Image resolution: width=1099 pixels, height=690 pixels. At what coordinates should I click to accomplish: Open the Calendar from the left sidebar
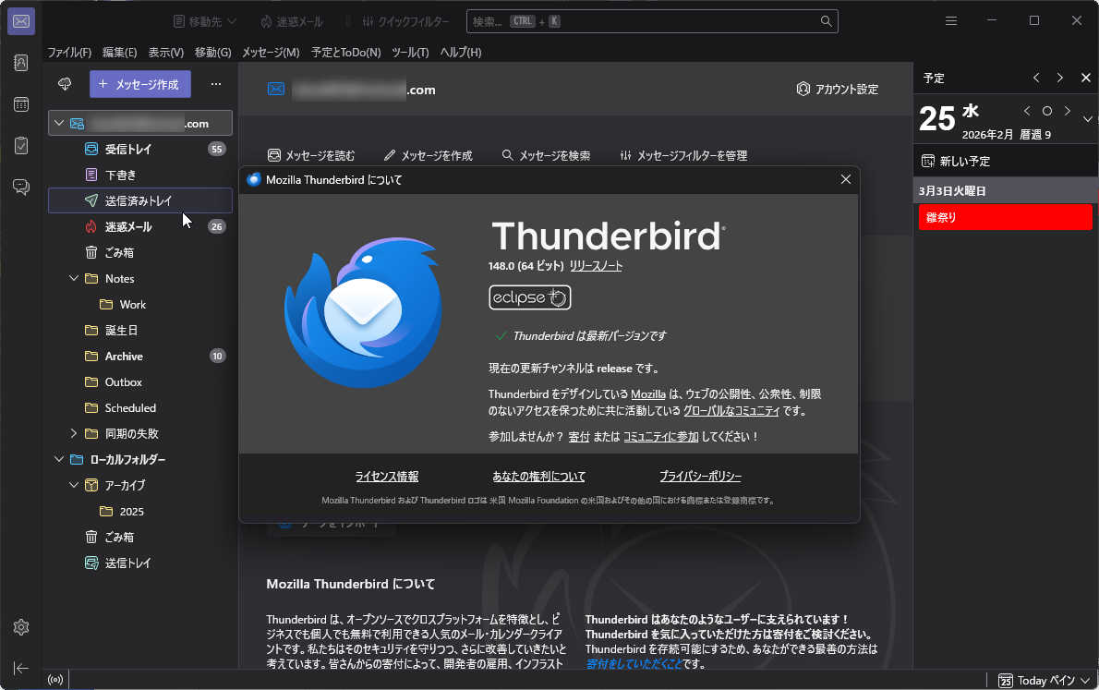click(x=20, y=104)
